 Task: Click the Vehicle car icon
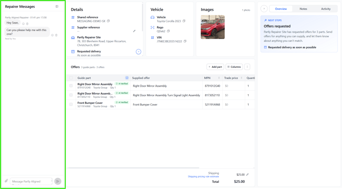click(153, 17)
